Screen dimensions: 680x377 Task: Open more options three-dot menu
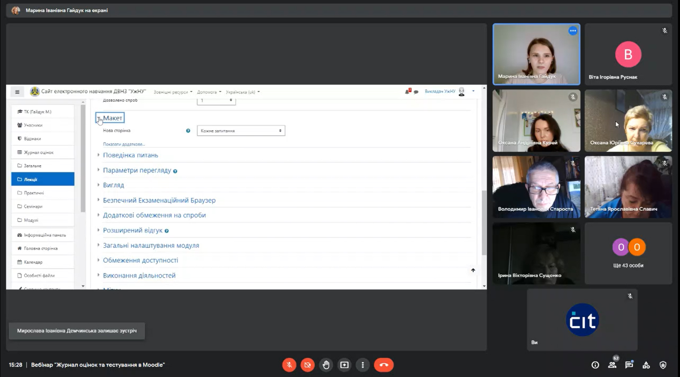click(x=363, y=365)
